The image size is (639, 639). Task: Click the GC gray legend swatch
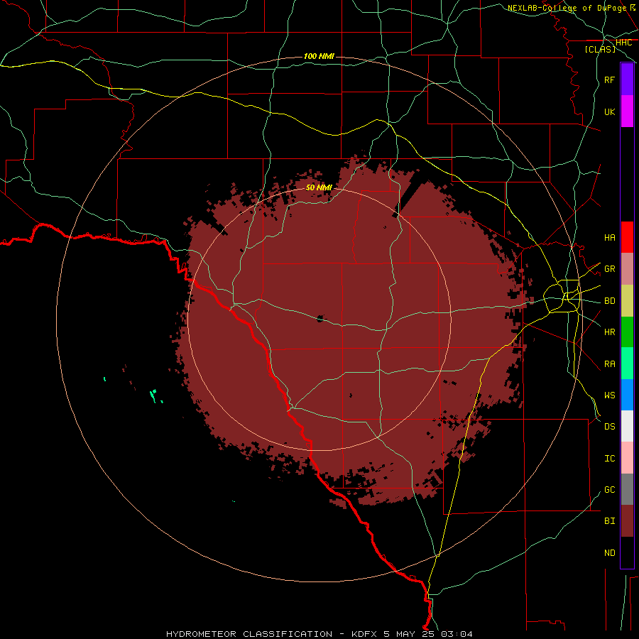pyautogui.click(x=627, y=489)
